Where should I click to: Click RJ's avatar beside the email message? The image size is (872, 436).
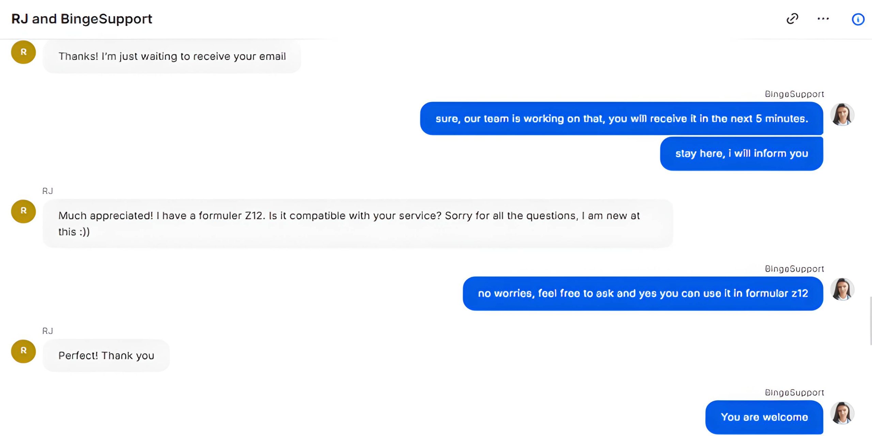point(24,52)
